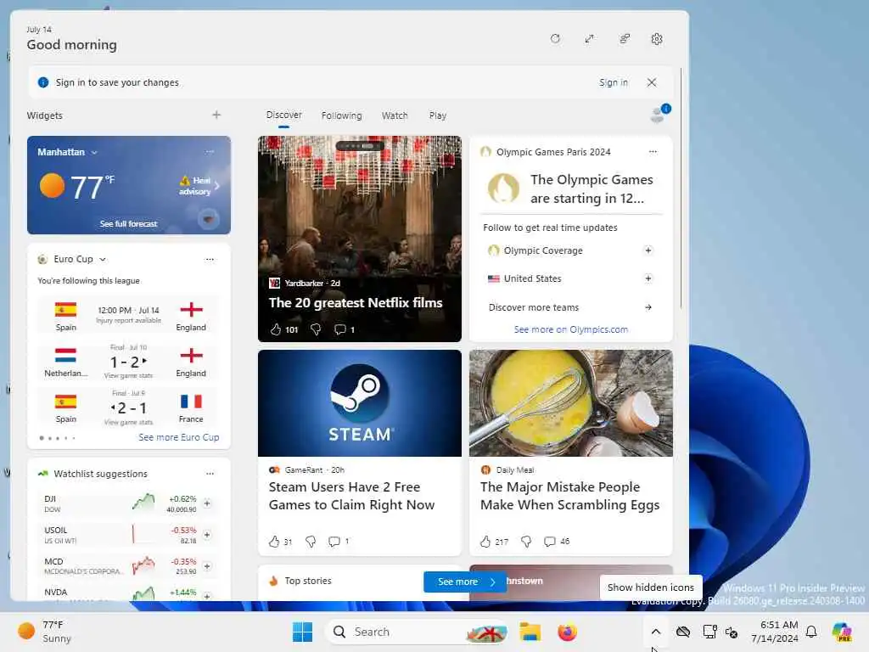The width and height of the screenshot is (869, 652).
Task: Follow United States team with plus
Action: (x=648, y=278)
